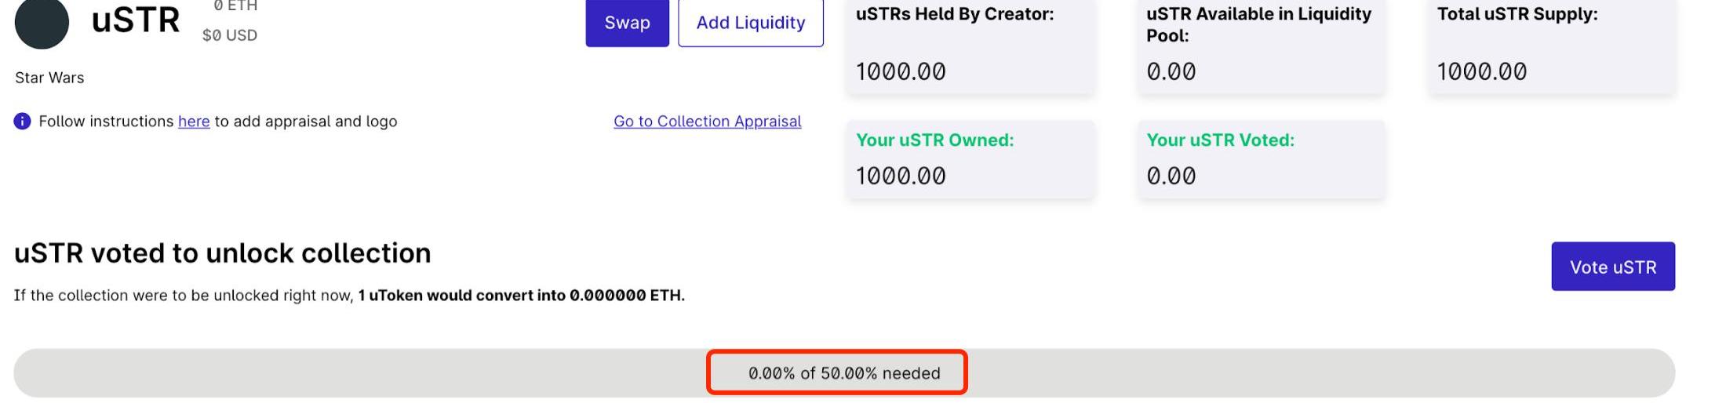Viewport: 1715px width, 403px height.
Task: Click the Total uSTR Supply card
Action: pos(1552,45)
